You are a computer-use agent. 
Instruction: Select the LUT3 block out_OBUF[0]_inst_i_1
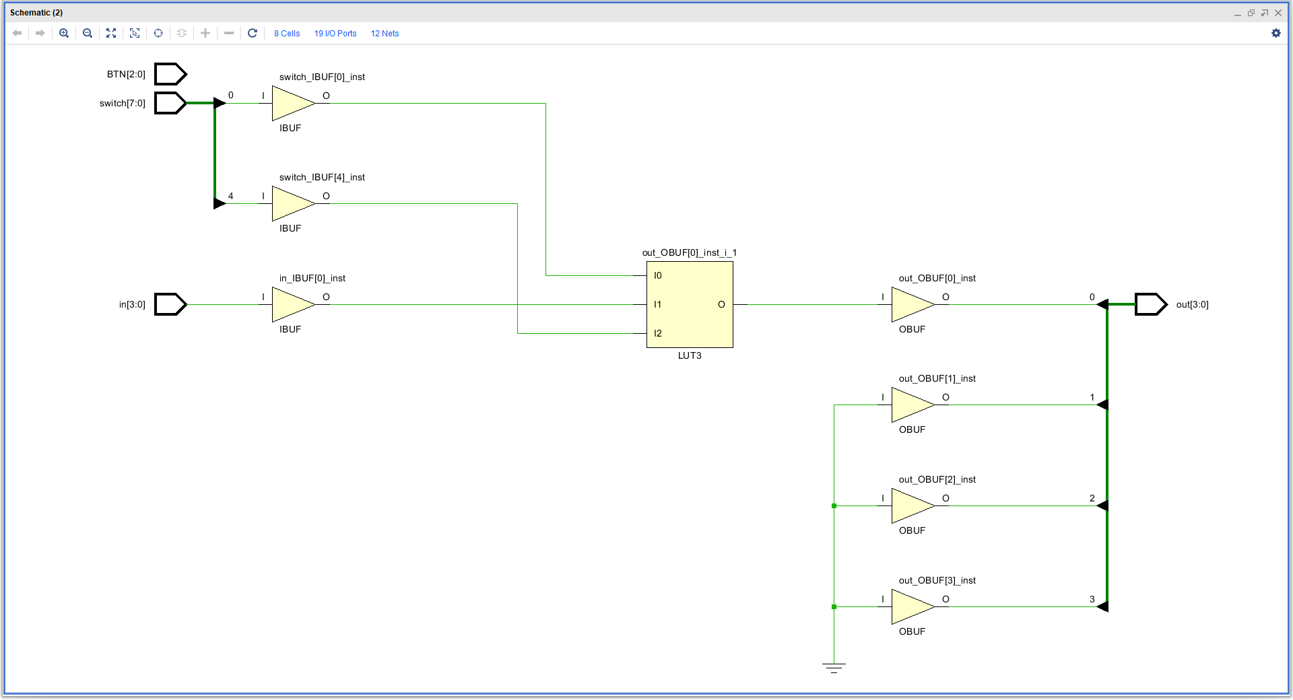coord(690,305)
